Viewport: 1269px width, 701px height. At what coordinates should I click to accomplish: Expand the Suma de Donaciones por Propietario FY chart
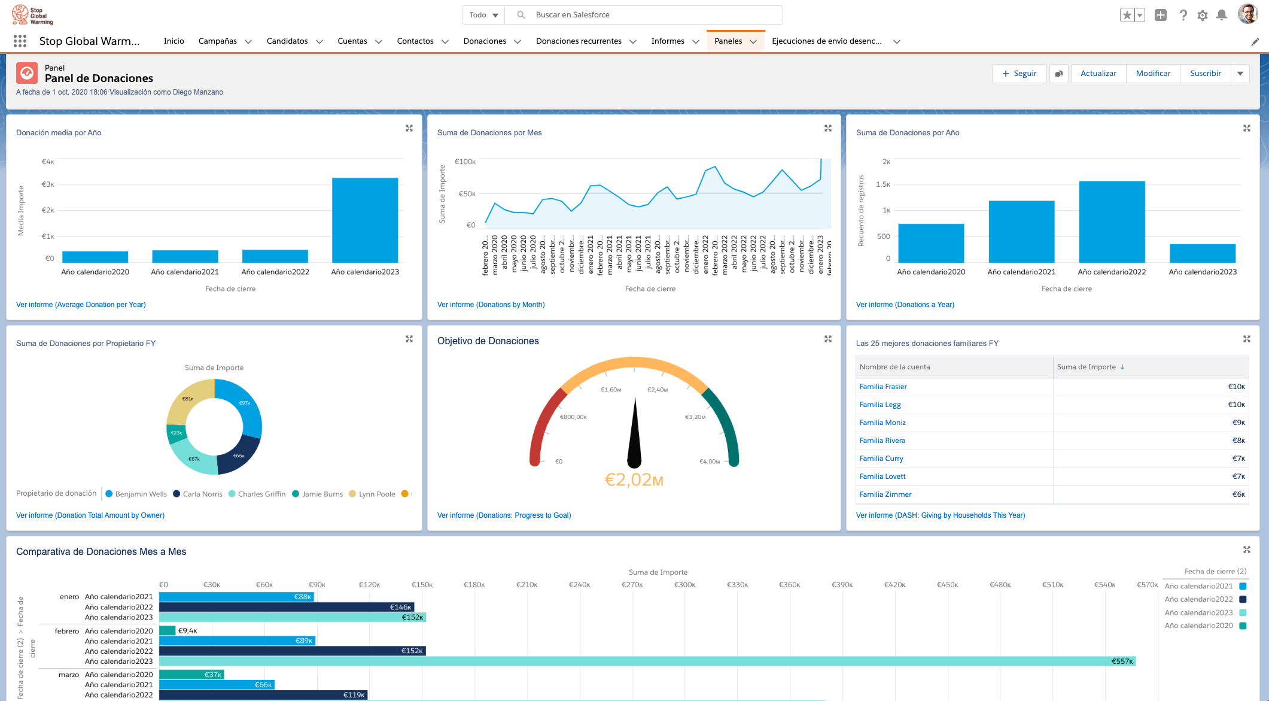pos(409,339)
